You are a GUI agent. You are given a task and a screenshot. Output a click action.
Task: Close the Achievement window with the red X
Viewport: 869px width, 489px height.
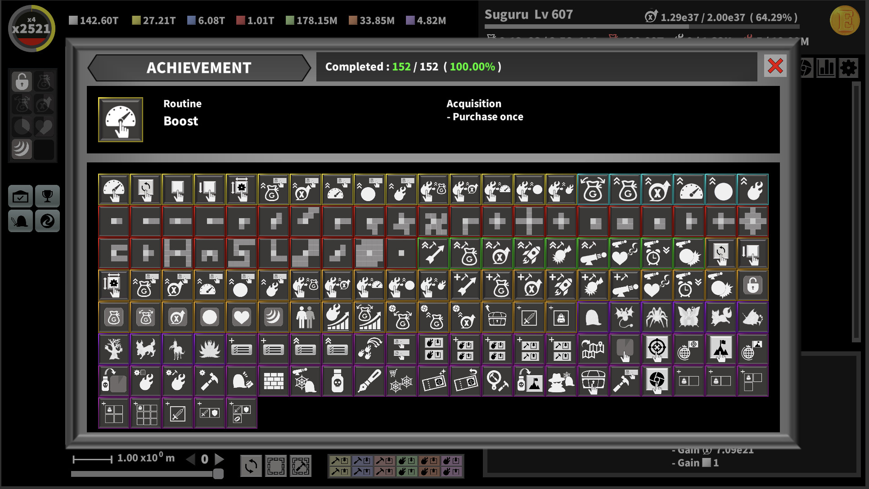775,67
